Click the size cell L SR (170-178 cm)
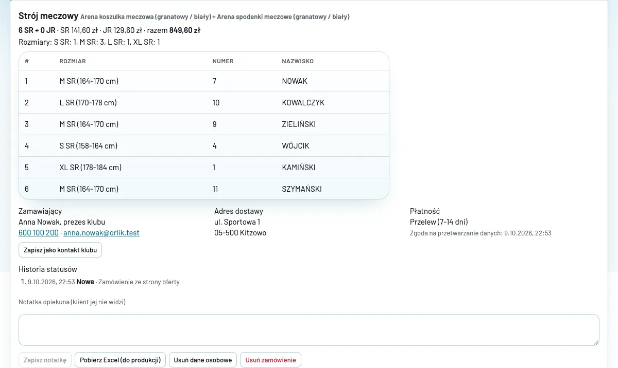The width and height of the screenshot is (618, 368). coord(88,103)
